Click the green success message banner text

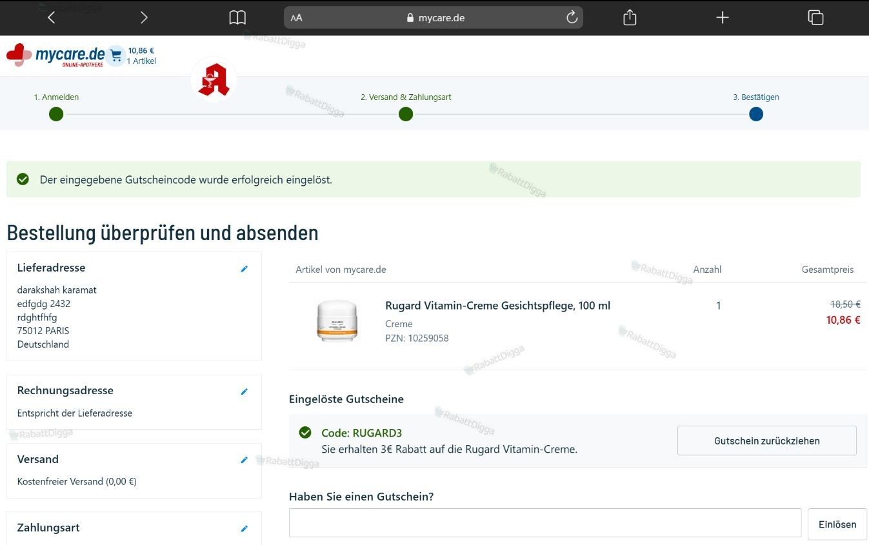186,180
